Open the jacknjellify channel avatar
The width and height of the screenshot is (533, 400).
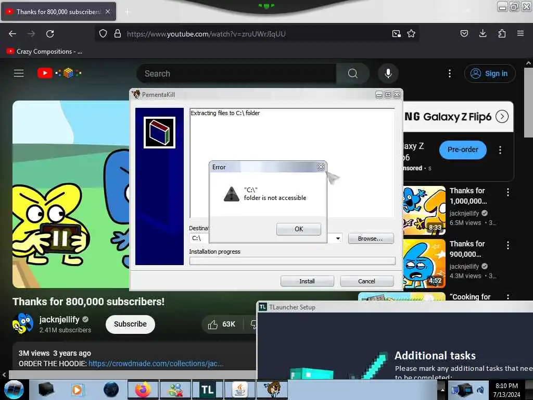tap(23, 323)
